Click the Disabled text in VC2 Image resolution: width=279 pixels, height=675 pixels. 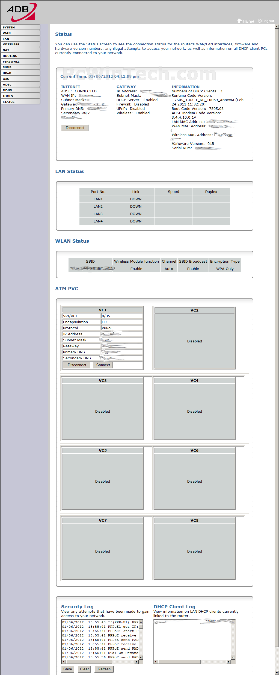195,341
